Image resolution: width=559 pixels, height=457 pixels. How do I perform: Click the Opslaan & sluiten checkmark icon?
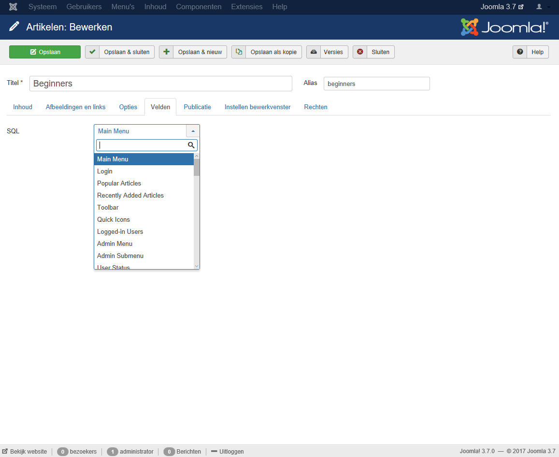[93, 52]
